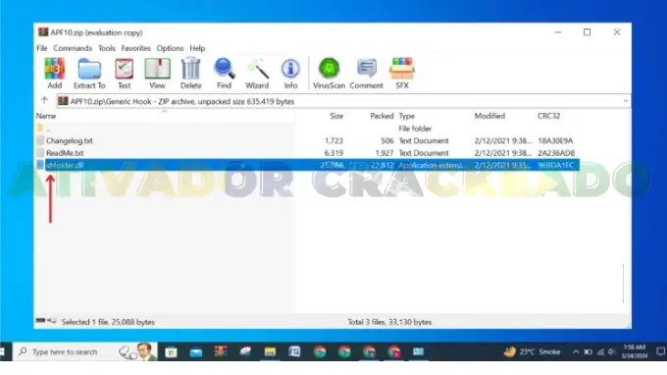Click status text 'Total 3 files, 33,130 bytes'
667x375 pixels.
pyautogui.click(x=389, y=322)
